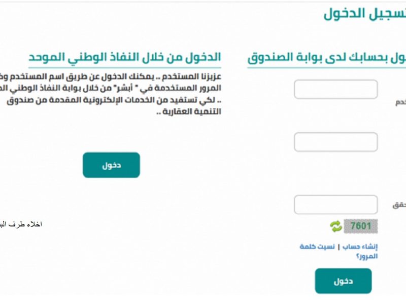This screenshot has width=406, height=304.
Task: Open the إنشاء حساب link
Action: [x=360, y=247]
